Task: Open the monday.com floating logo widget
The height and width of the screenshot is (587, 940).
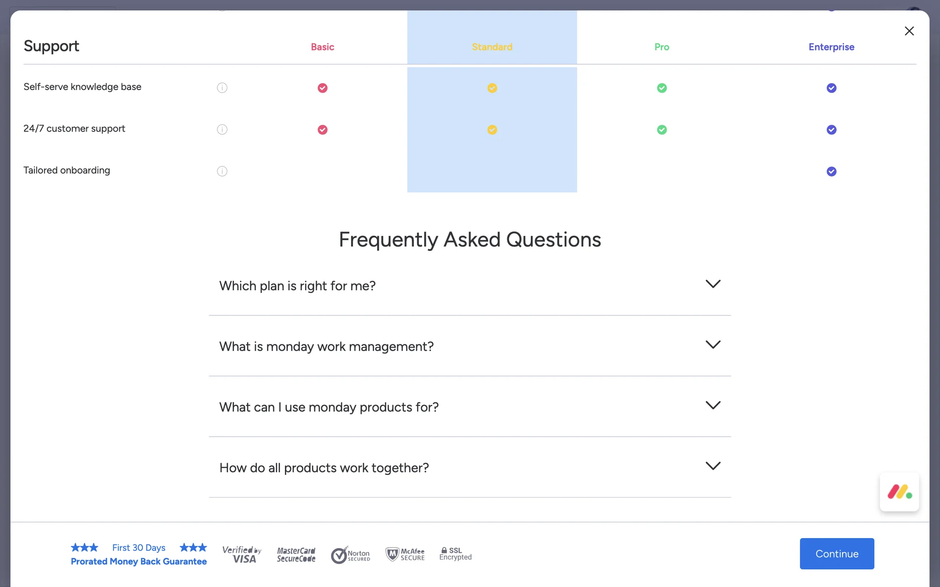Action: (x=899, y=492)
